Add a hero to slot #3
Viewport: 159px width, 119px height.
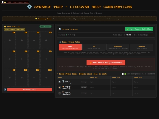point(34,40)
